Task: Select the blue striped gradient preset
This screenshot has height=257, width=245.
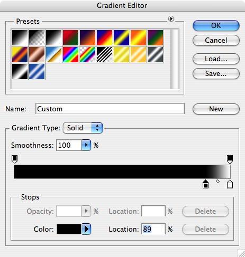Action: tap(37, 72)
